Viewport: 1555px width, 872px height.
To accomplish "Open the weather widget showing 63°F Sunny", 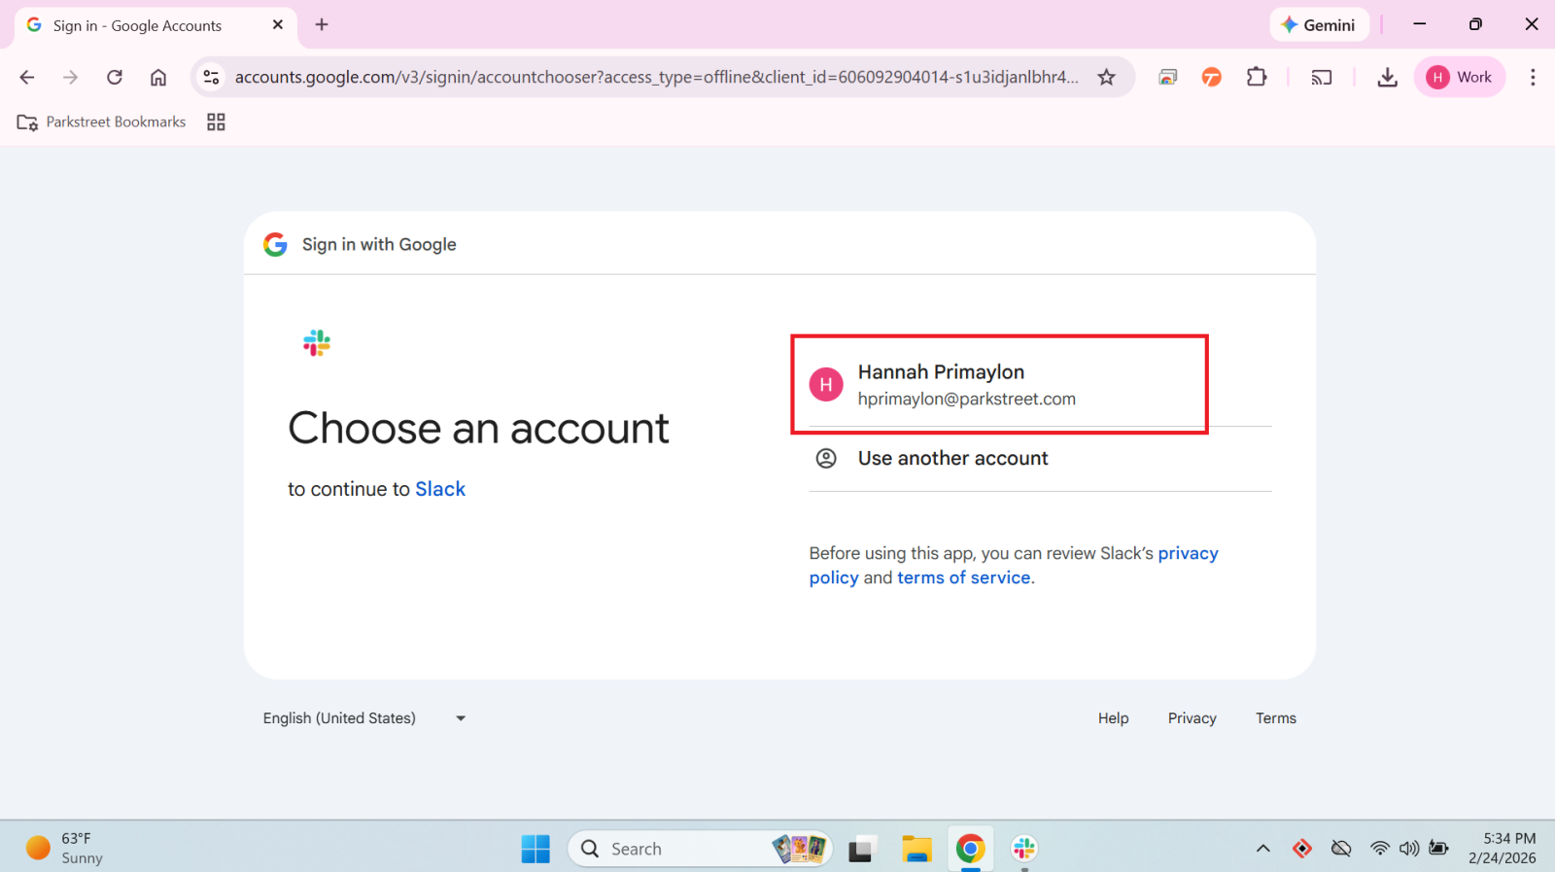I will pyautogui.click(x=66, y=849).
